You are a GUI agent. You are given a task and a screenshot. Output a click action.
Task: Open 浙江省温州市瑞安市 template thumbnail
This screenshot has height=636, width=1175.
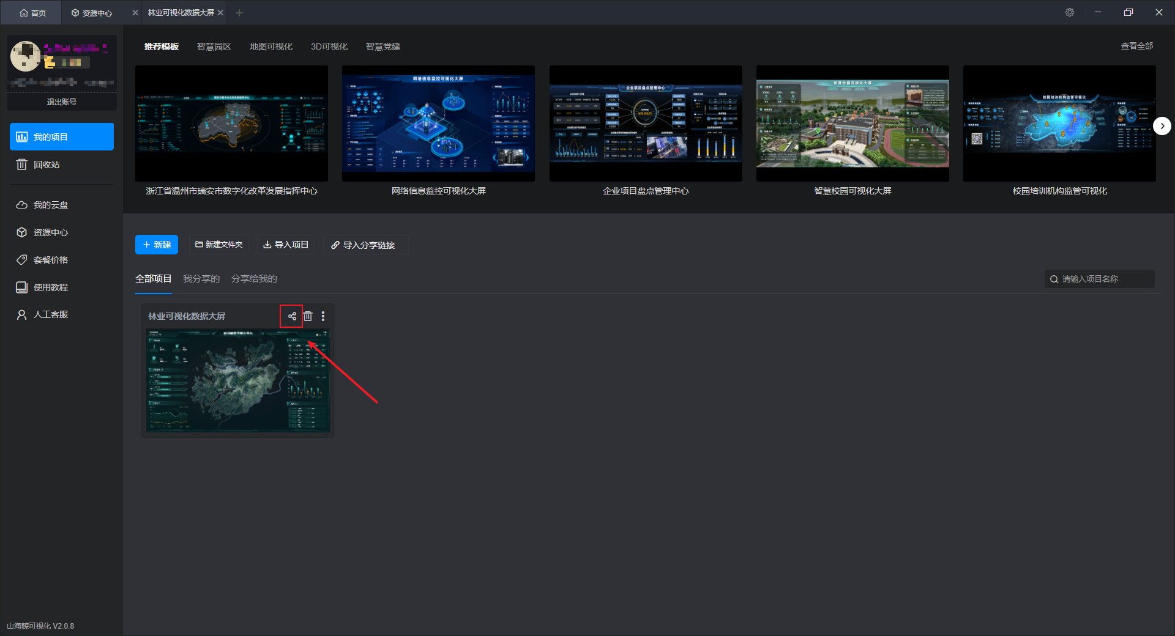231,123
